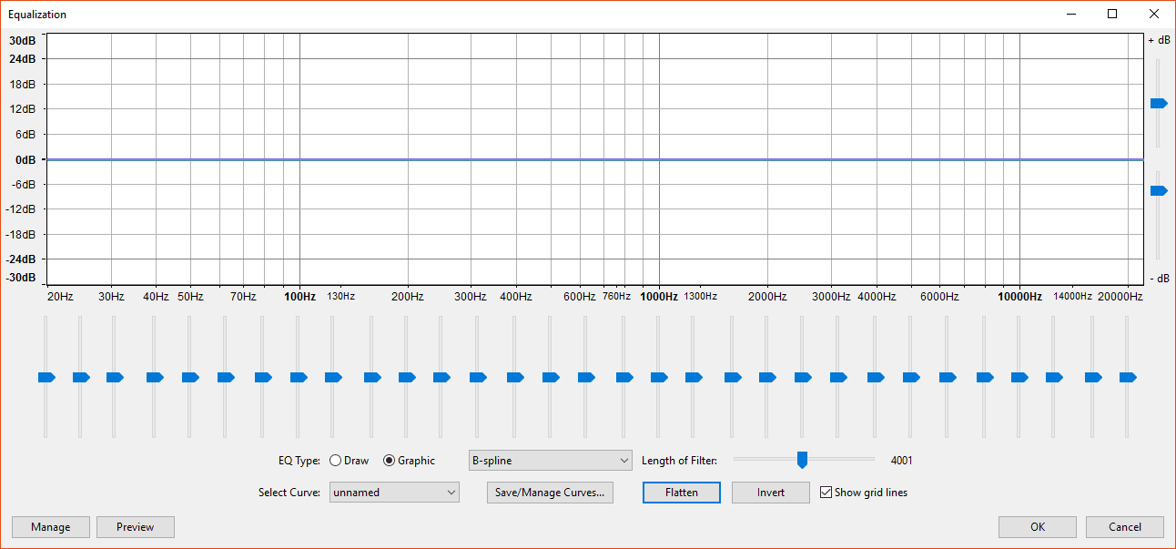
Task: Click the upper +dB range slider handle
Action: [1158, 104]
